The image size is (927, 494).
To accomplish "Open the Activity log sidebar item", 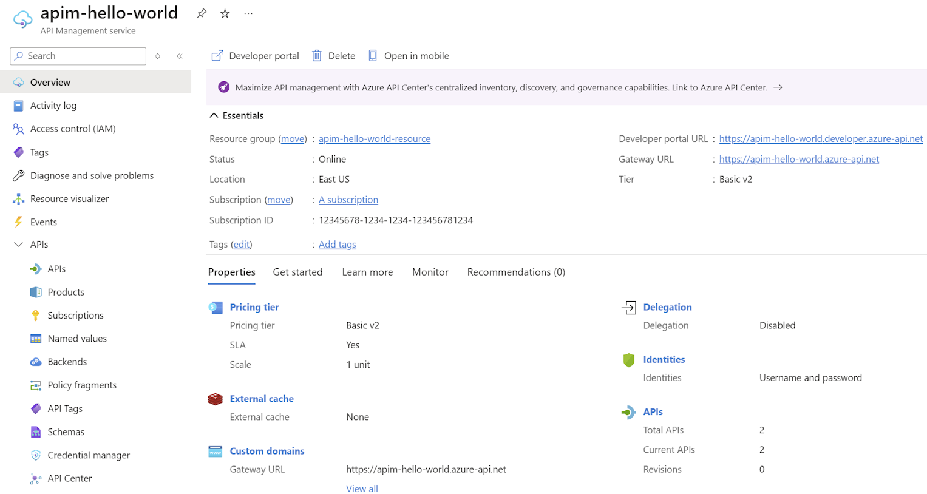I will (54, 105).
